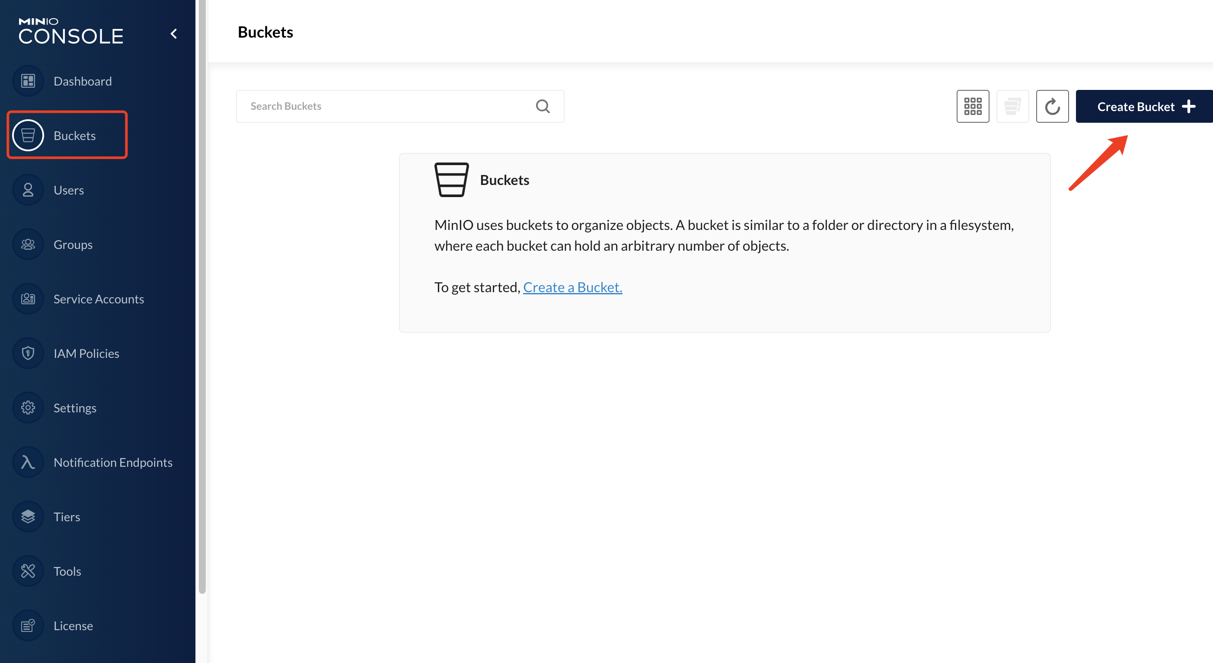
Task: Click the License certificate icon
Action: point(28,625)
